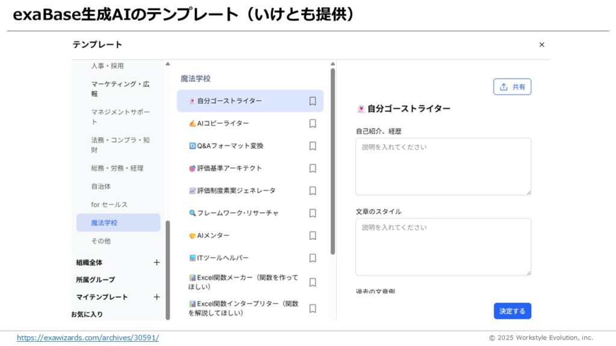Open the AIメンター template

pyautogui.click(x=250, y=235)
